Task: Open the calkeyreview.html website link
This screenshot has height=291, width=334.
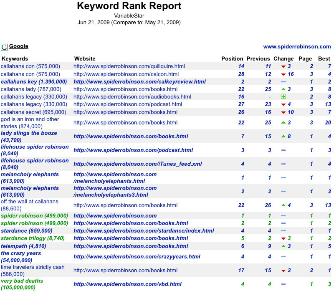Action: click(x=139, y=81)
